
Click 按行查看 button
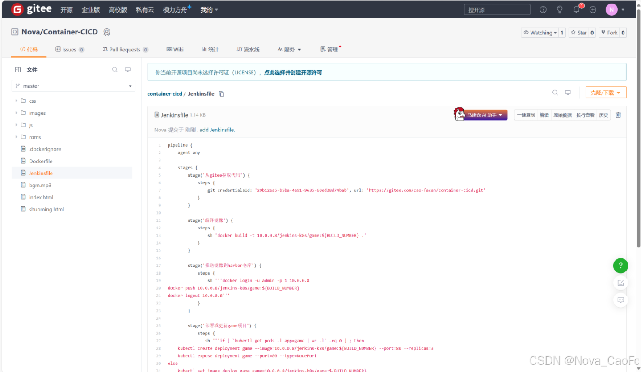585,115
